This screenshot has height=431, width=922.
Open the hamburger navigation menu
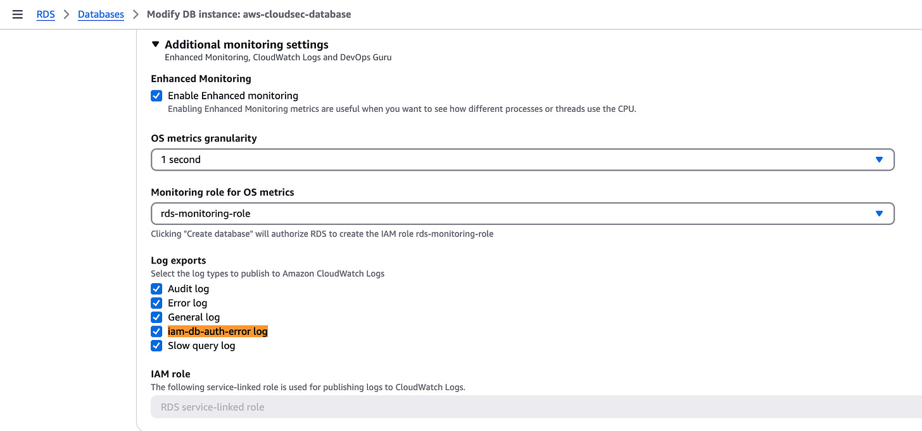pos(18,14)
